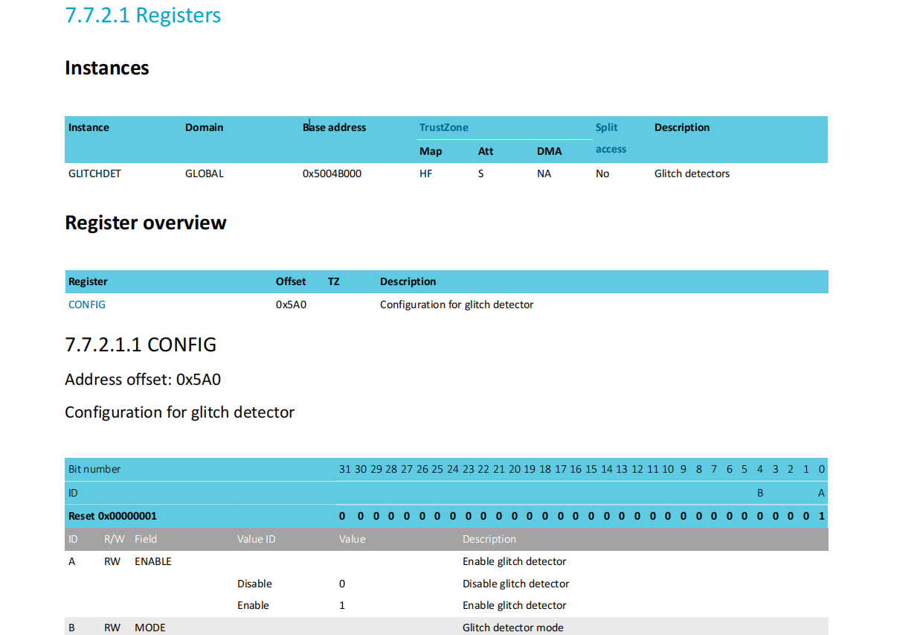The image size is (920, 635).
Task: Click the 'R/W' column header
Action: click(x=115, y=539)
